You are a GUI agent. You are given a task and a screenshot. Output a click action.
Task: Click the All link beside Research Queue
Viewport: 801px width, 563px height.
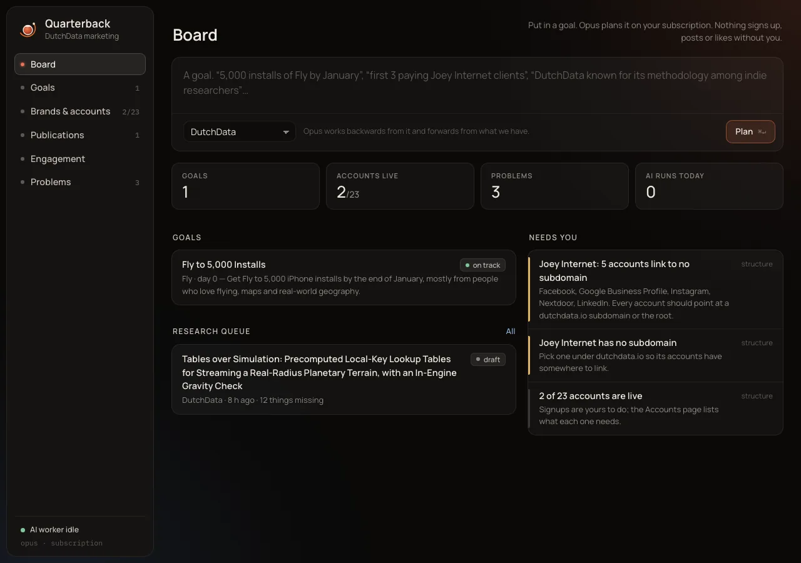click(x=511, y=332)
